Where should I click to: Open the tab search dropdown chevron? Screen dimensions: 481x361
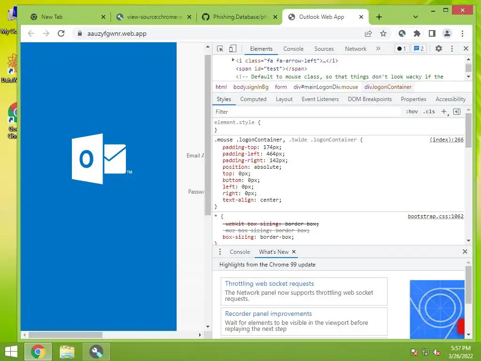pos(416,17)
